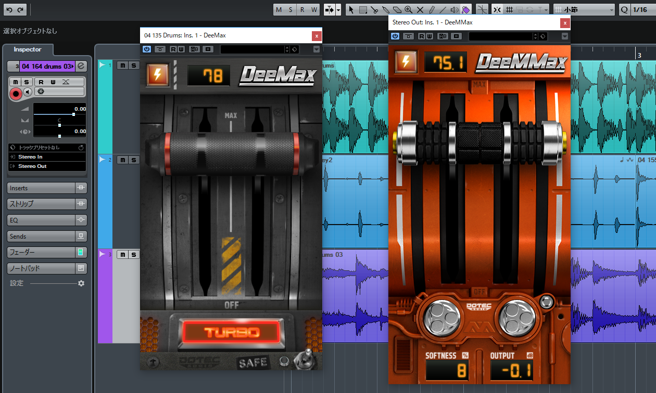
Task: Select the Split scissors tool
Action: [x=374, y=9]
